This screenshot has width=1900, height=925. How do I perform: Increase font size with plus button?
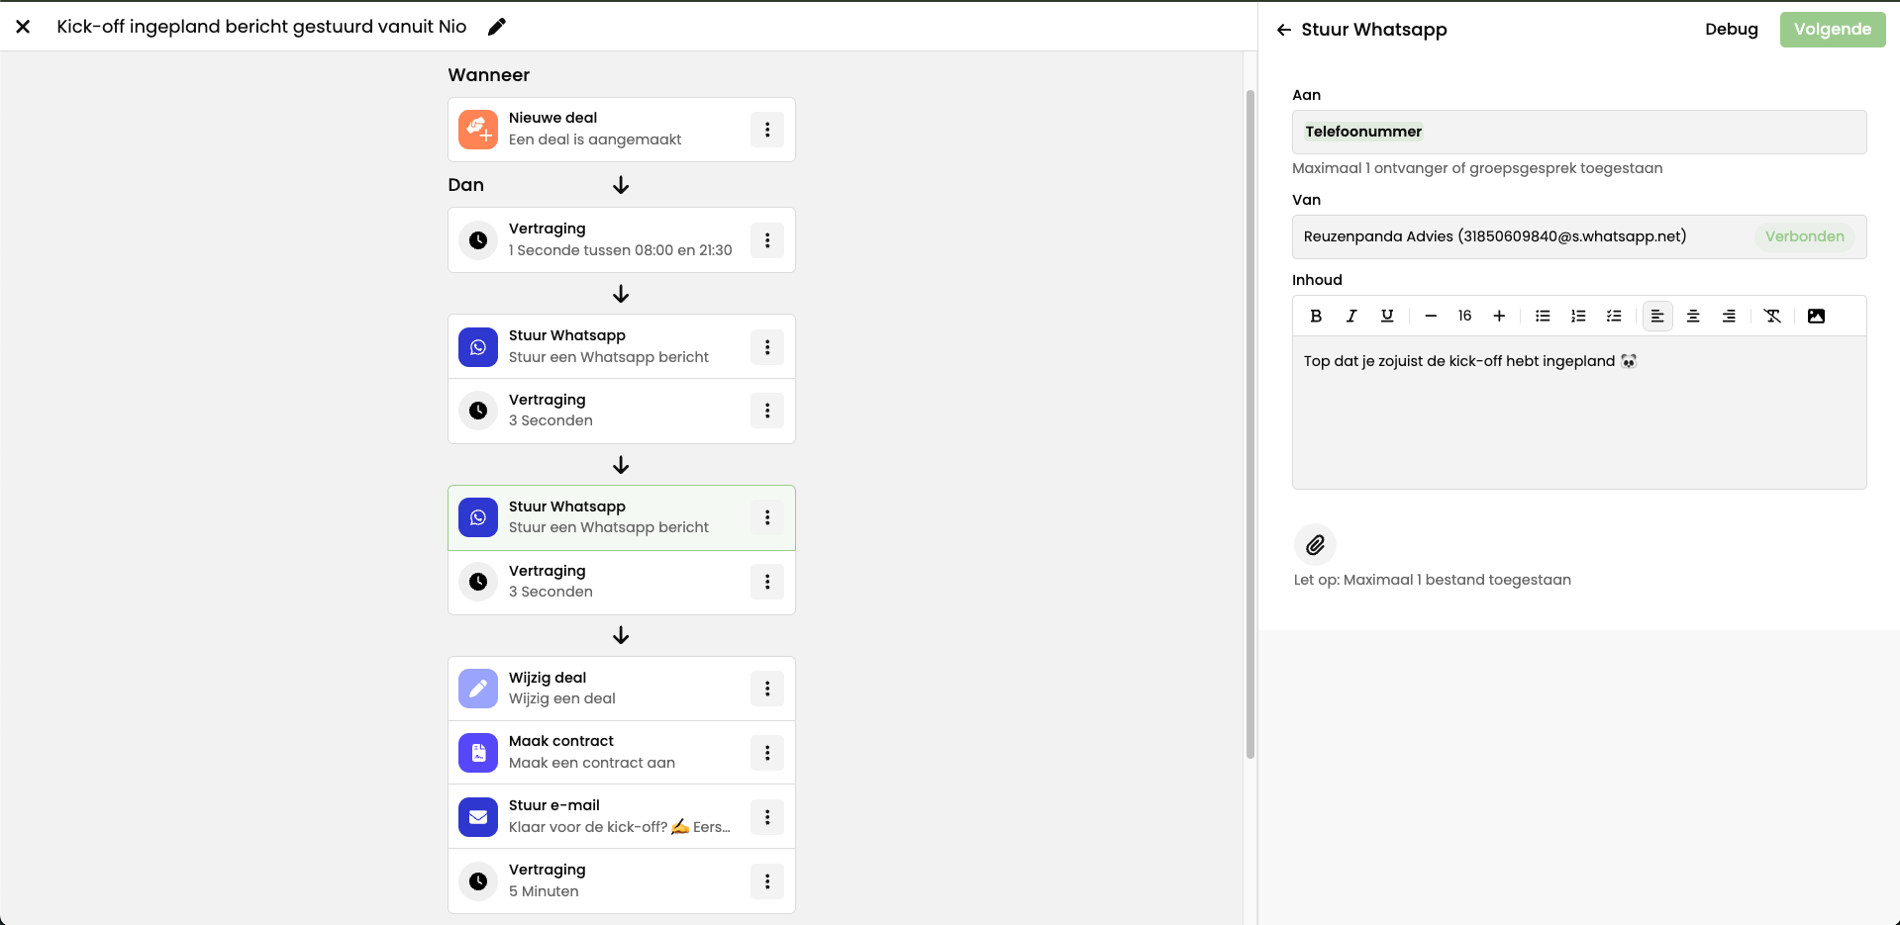click(1499, 316)
